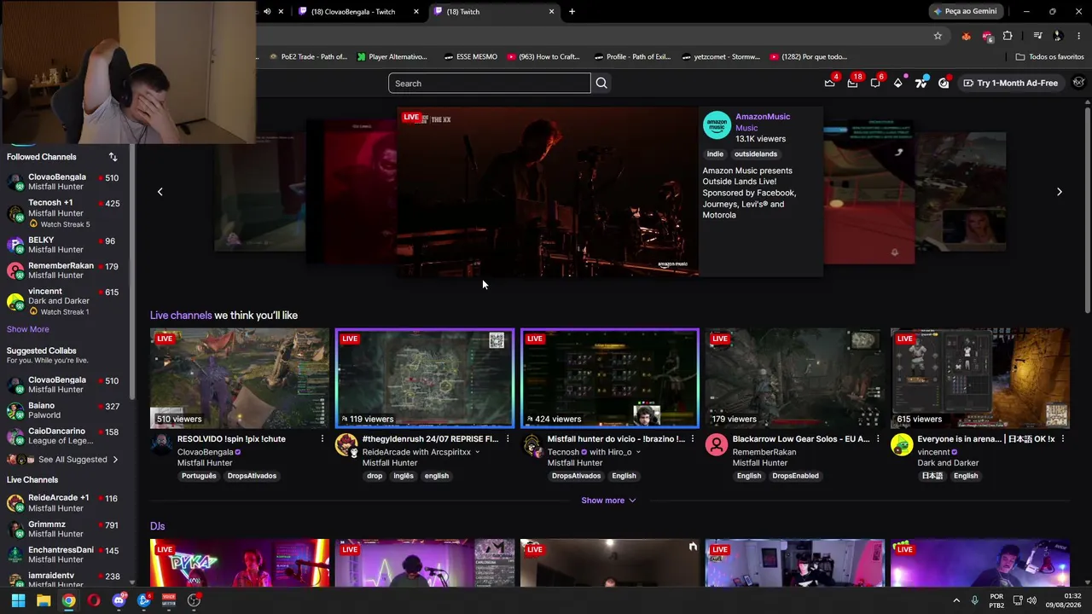Image resolution: width=1092 pixels, height=614 pixels.
Task: Open a new browser tab
Action: tap(572, 11)
